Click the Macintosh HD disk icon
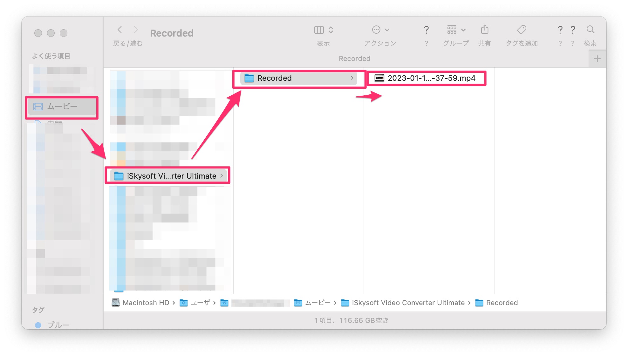This screenshot has height=356, width=628. (x=116, y=303)
